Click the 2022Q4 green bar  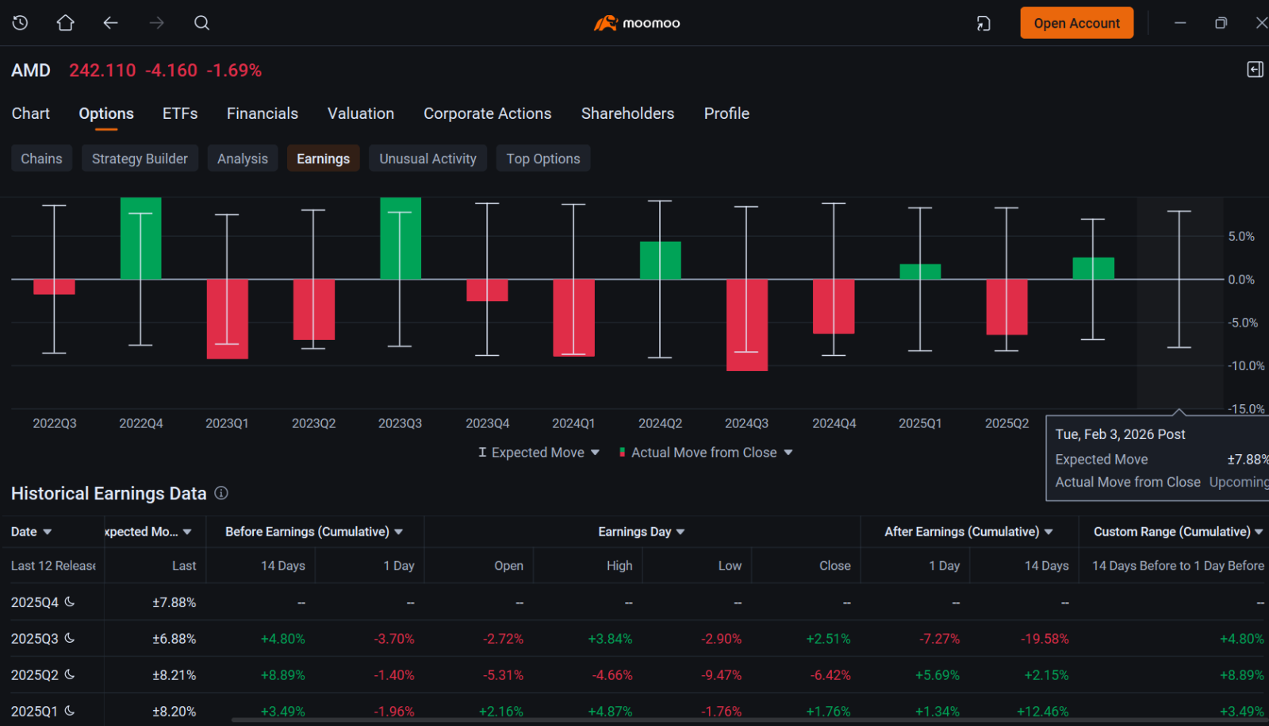140,239
